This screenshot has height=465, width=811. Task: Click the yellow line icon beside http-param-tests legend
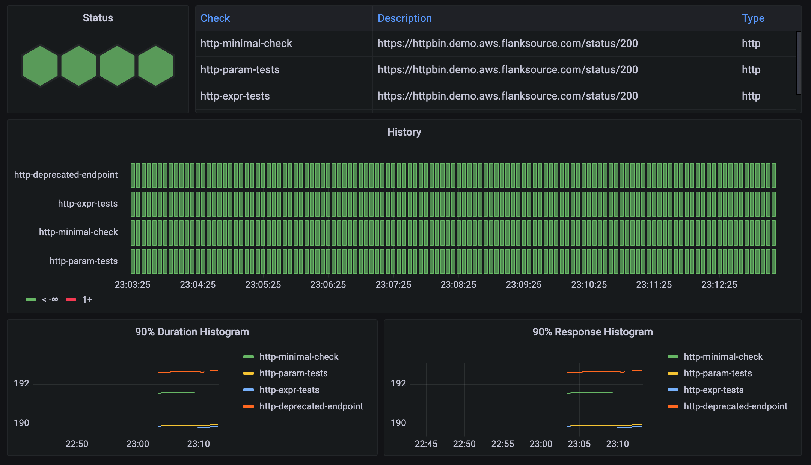[249, 373]
